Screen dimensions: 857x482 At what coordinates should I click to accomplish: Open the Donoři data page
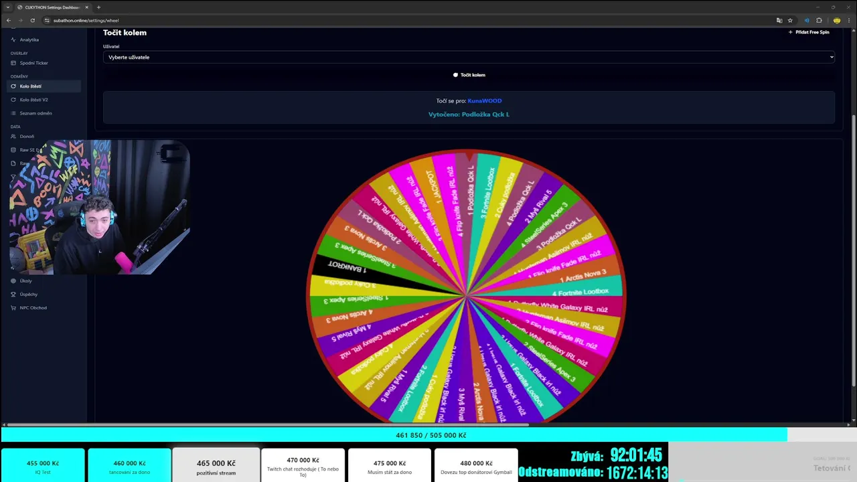27,137
